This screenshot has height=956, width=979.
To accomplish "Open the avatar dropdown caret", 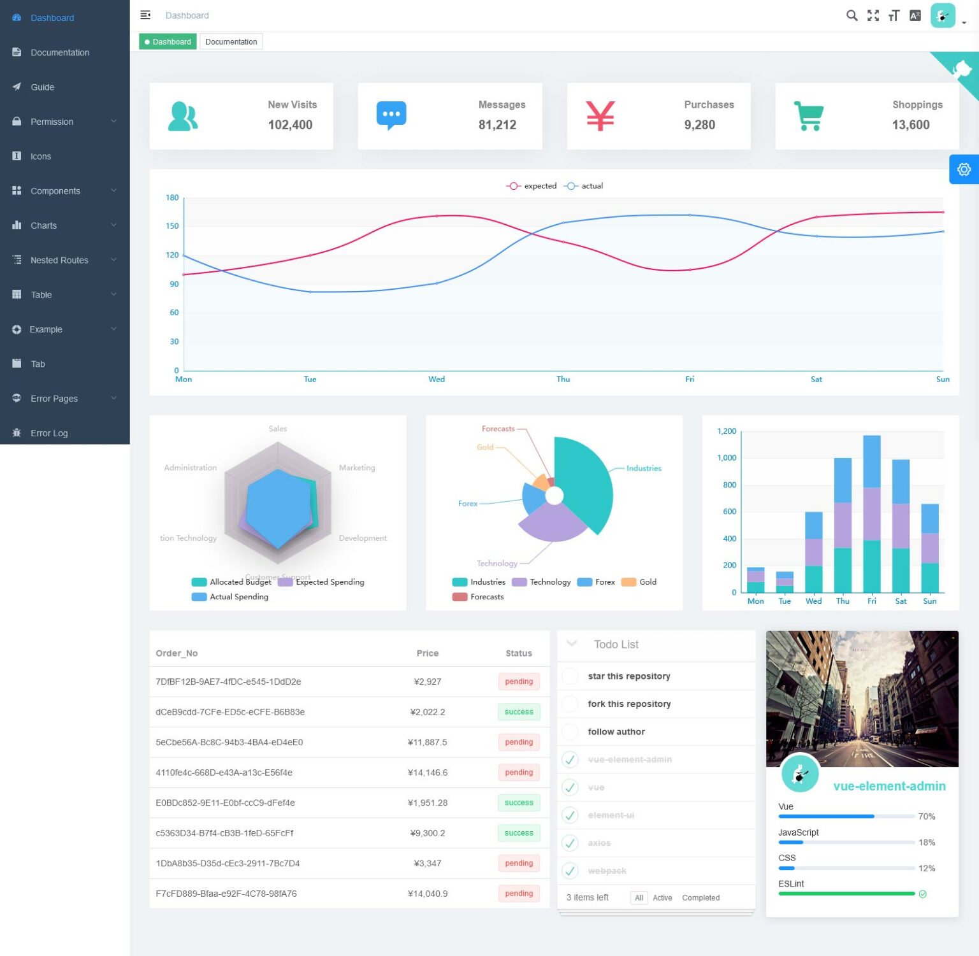I will click(964, 24).
